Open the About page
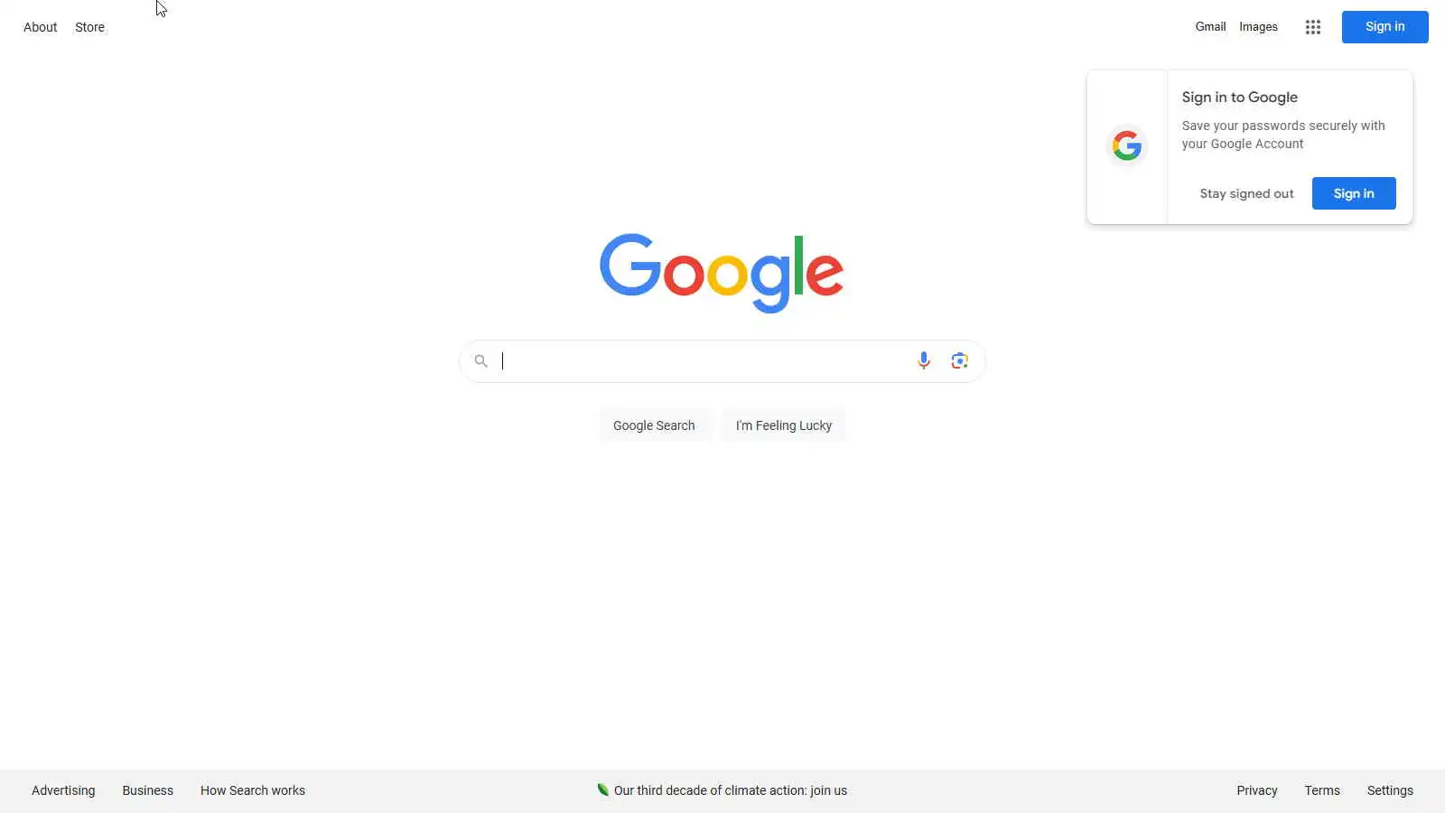Screen dimensions: 1445x813 click(x=41, y=27)
